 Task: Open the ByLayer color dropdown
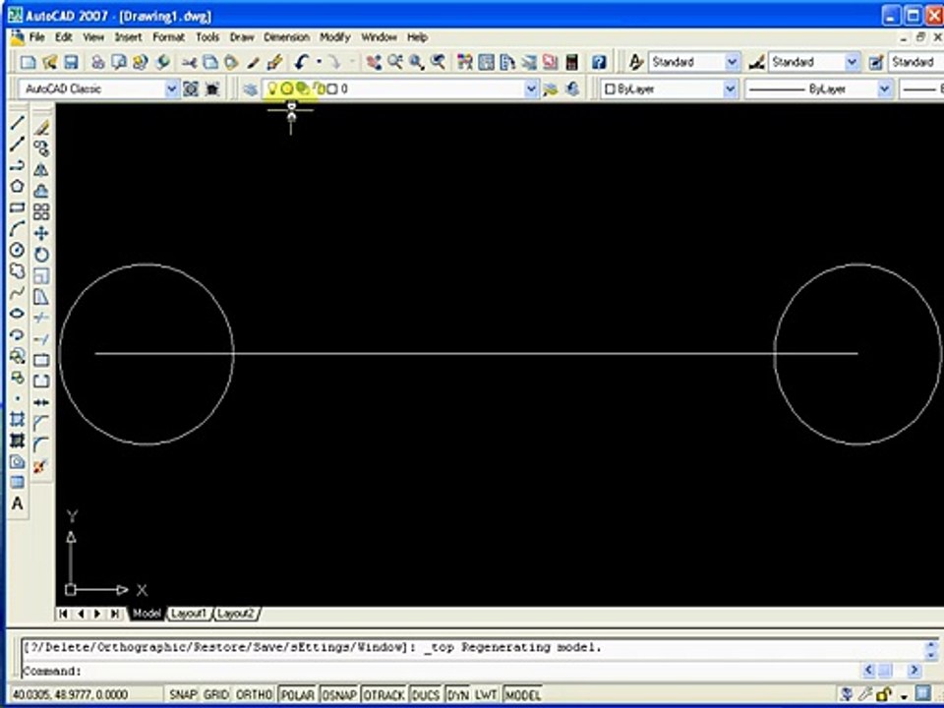(x=730, y=89)
